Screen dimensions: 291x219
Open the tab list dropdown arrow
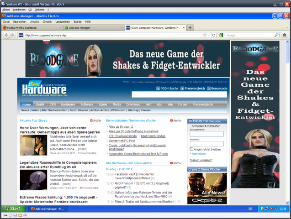click(x=287, y=28)
